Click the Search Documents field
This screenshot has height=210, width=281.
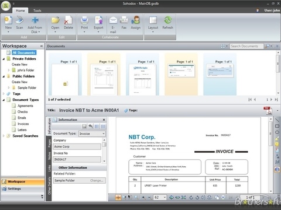[x=246, y=46]
